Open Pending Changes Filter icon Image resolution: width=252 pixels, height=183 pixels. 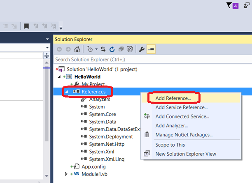coord(90,49)
